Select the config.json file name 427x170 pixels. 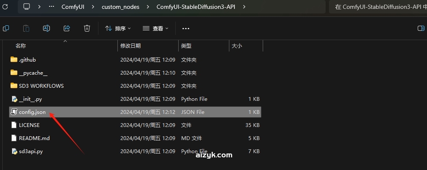click(x=32, y=112)
